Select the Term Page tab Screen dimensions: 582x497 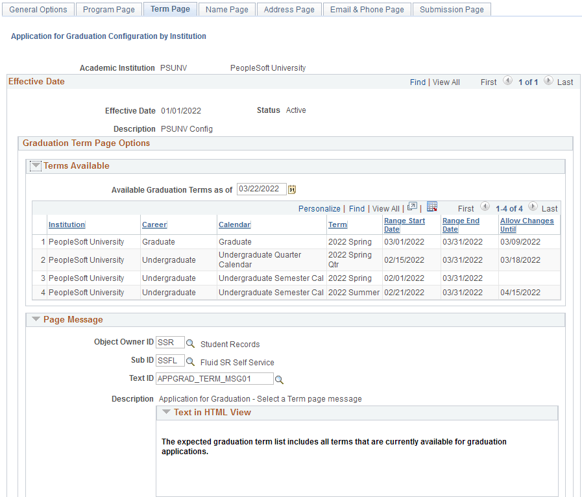click(171, 9)
